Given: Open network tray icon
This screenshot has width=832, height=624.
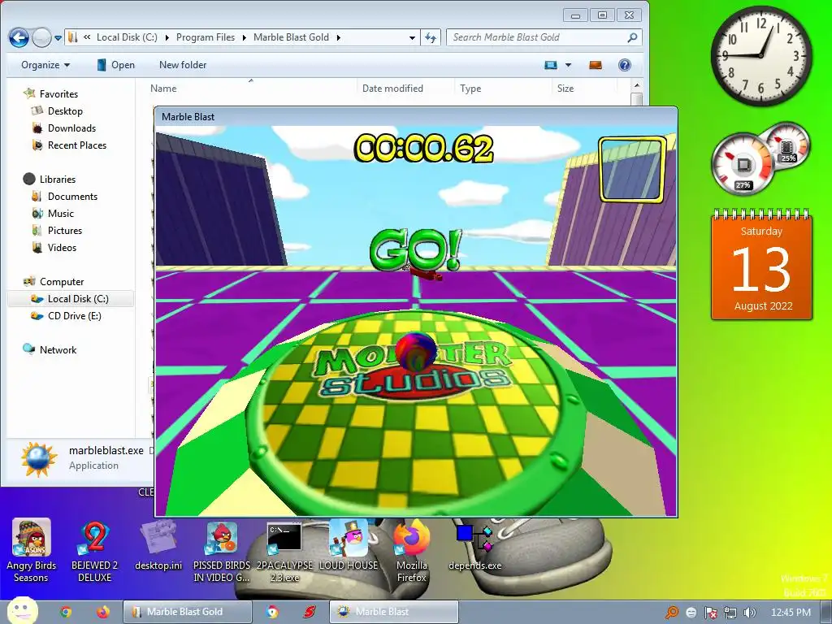Looking at the screenshot, I should point(730,613).
